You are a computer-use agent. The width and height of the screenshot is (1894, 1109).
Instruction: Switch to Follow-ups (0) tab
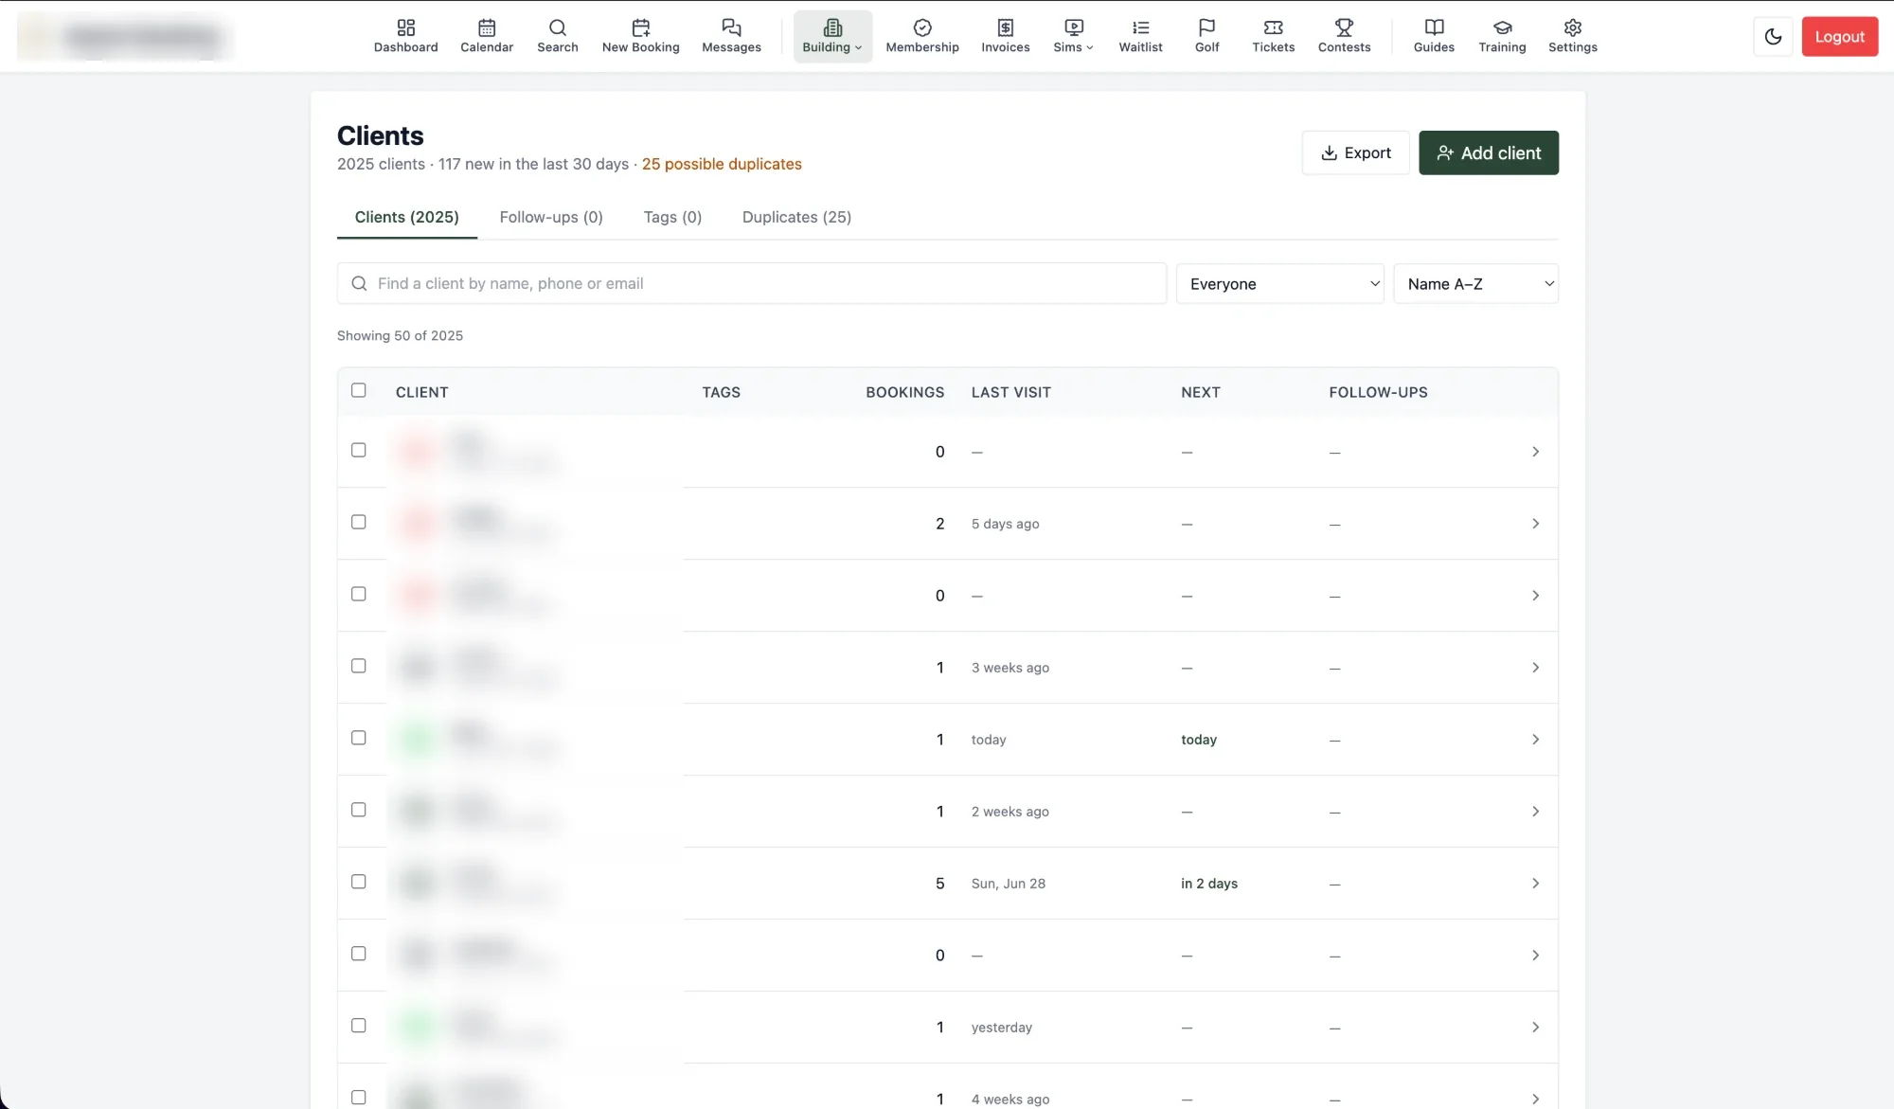[551, 217]
